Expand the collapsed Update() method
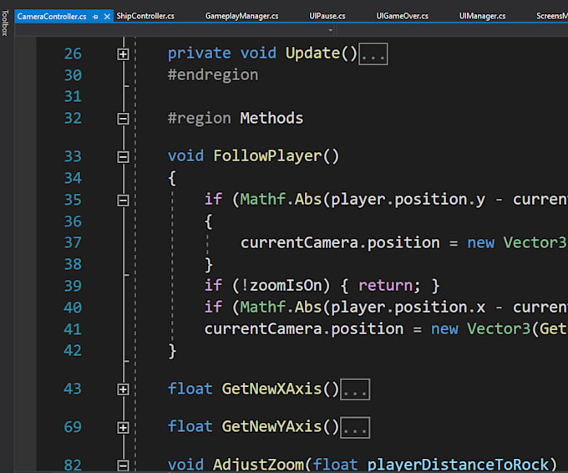This screenshot has width=568, height=473. coord(123,54)
